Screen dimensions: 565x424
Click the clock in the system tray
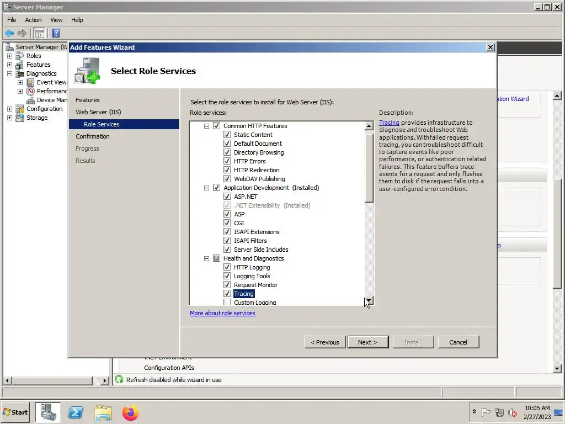[537, 412]
